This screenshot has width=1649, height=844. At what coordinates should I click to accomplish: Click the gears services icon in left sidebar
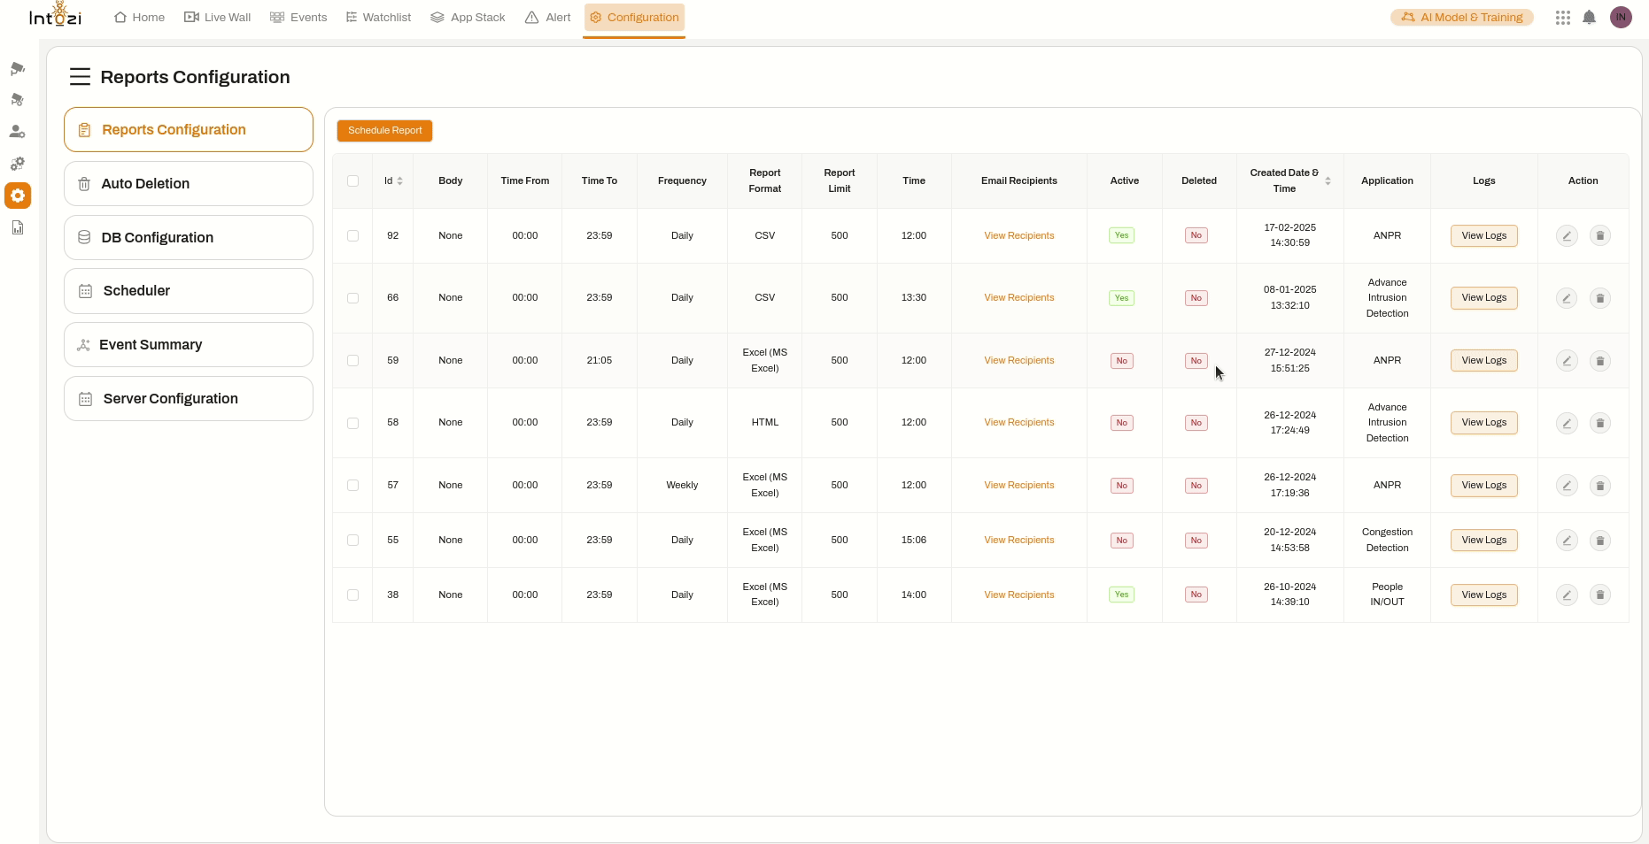pos(18,164)
